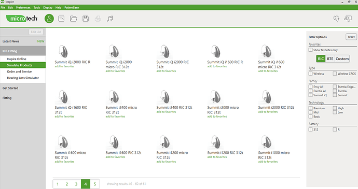Enable Show favorites only checkbox
The height and width of the screenshot is (189, 358).
point(310,50)
